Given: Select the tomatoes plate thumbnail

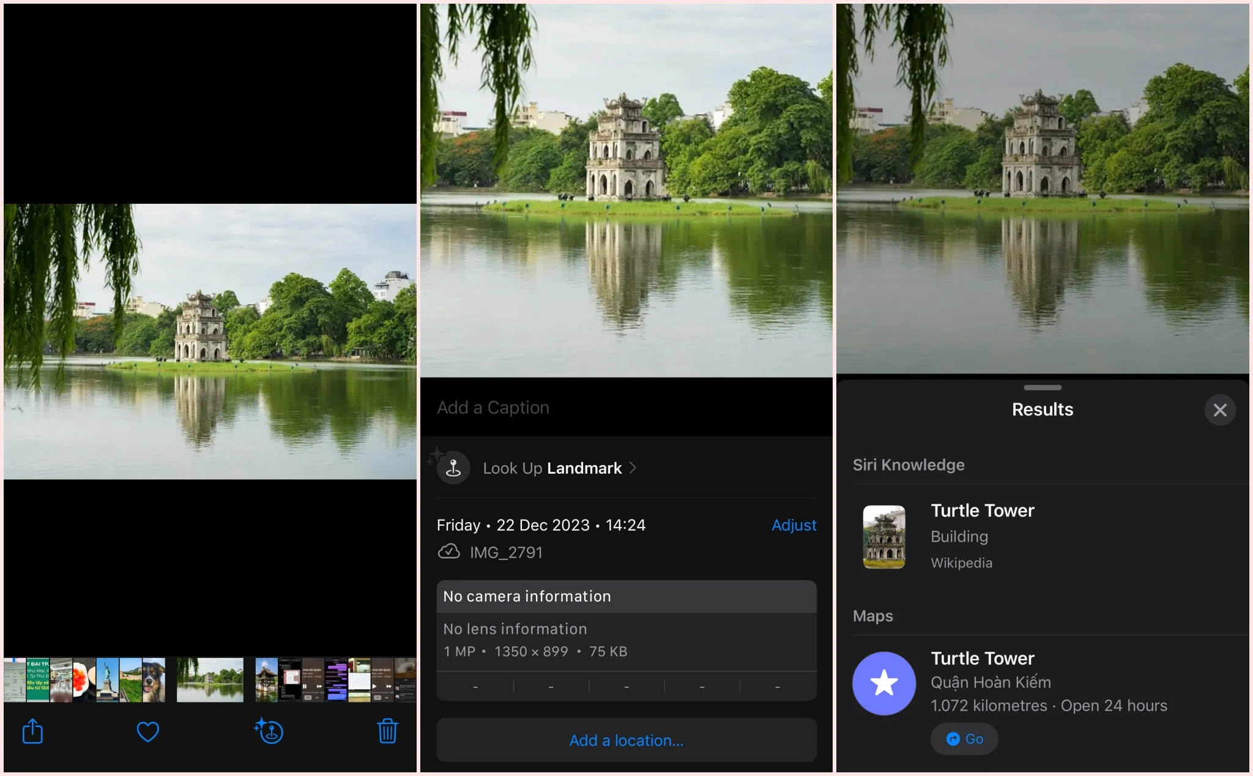Looking at the screenshot, I should coord(84,680).
